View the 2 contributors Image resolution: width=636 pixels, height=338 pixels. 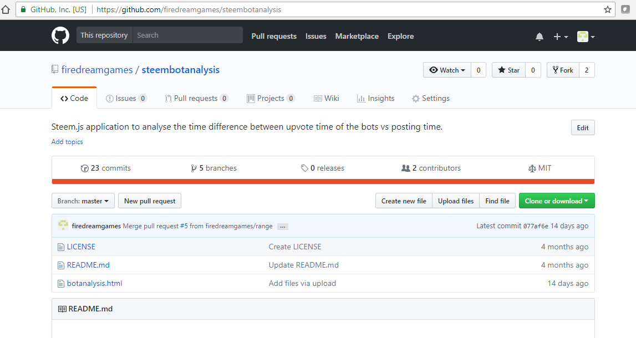(x=431, y=168)
